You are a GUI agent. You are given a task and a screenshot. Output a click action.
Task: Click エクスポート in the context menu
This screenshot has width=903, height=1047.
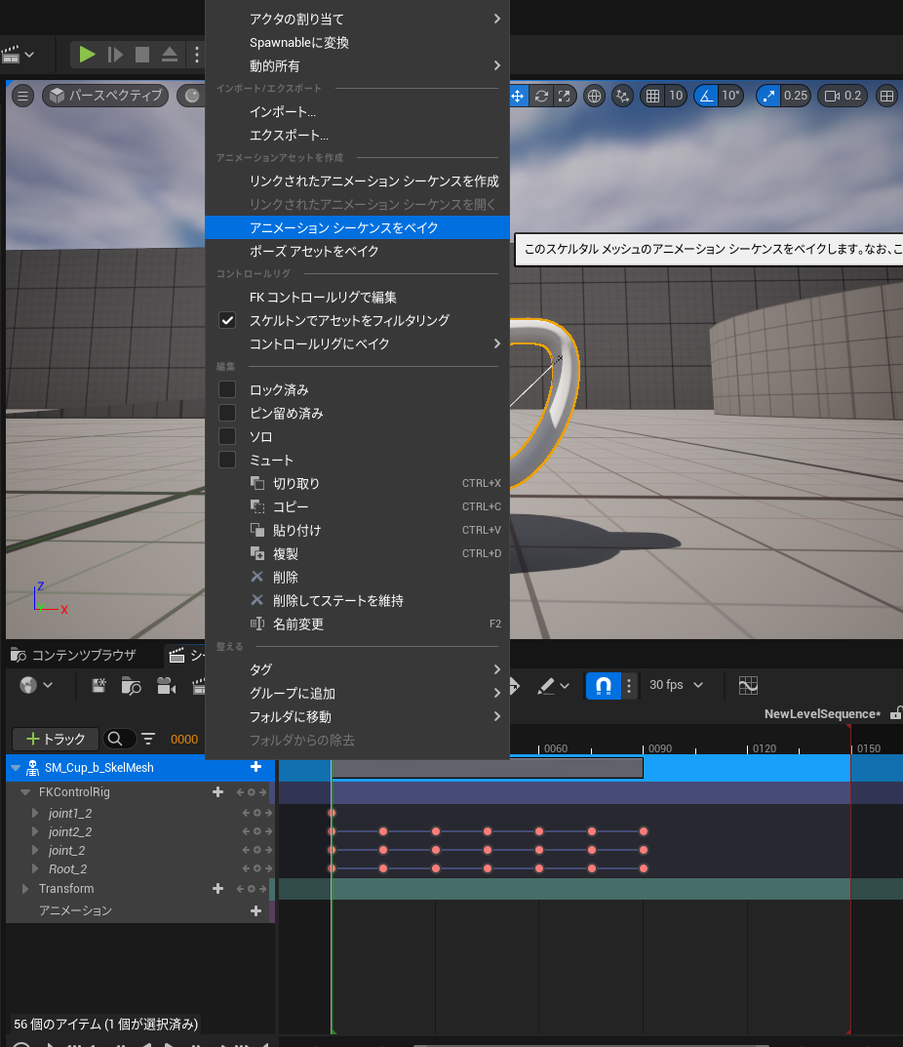[x=287, y=136]
